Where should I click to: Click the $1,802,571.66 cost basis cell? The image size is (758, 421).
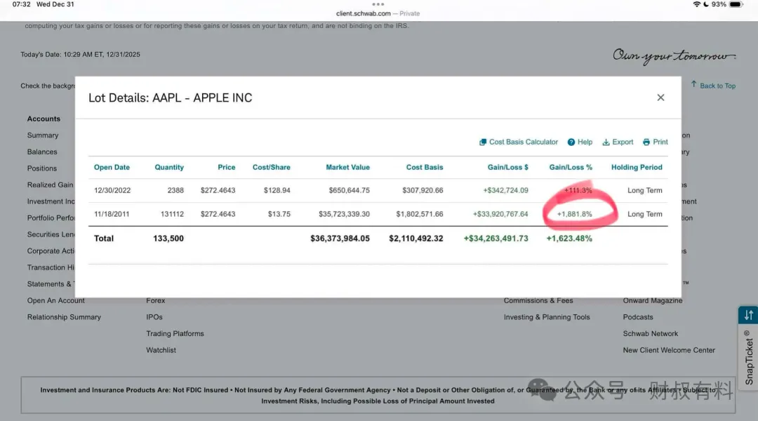419,214
